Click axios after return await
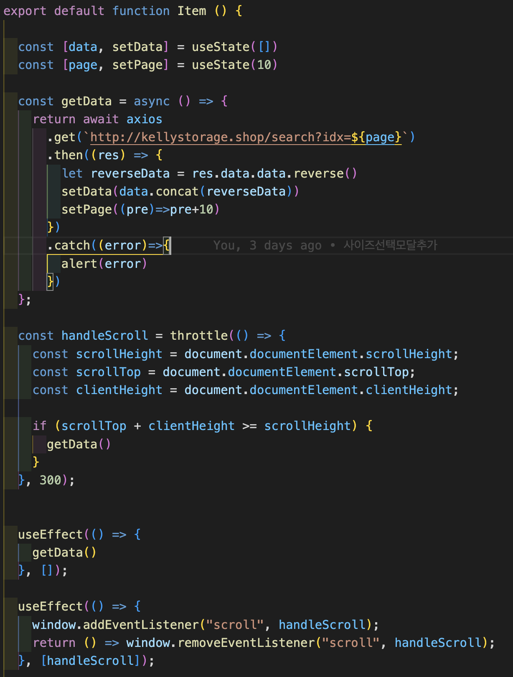 click(144, 120)
